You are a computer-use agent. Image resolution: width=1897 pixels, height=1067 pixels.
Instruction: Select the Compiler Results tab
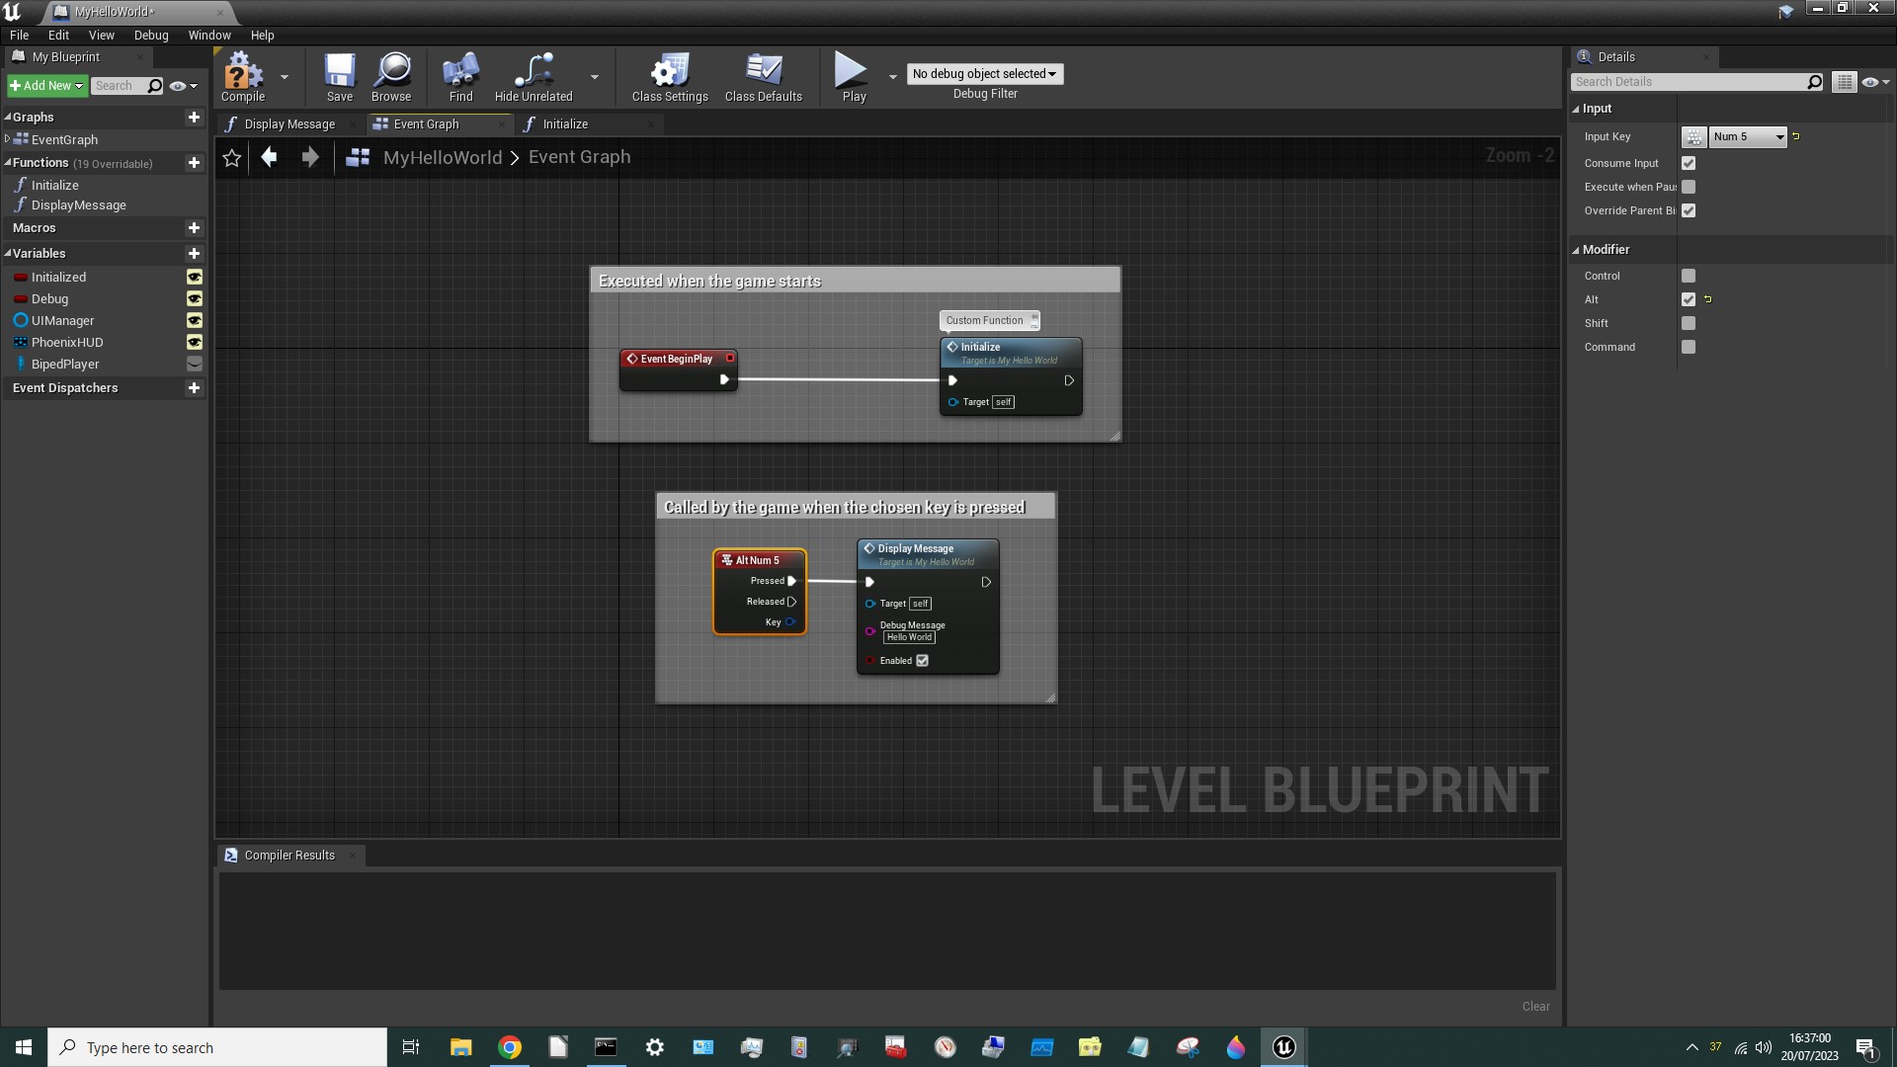coord(289,856)
